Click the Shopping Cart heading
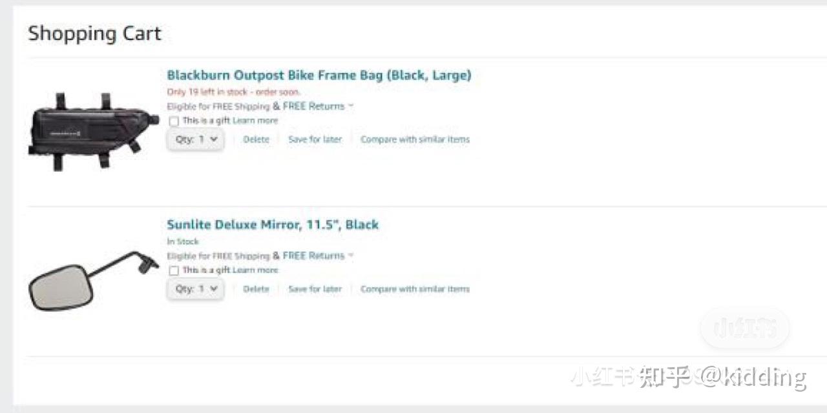 (x=94, y=34)
